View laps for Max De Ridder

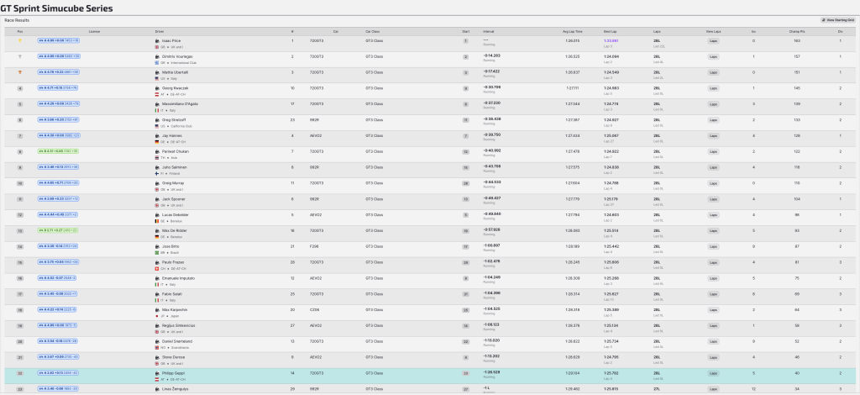[713, 231]
